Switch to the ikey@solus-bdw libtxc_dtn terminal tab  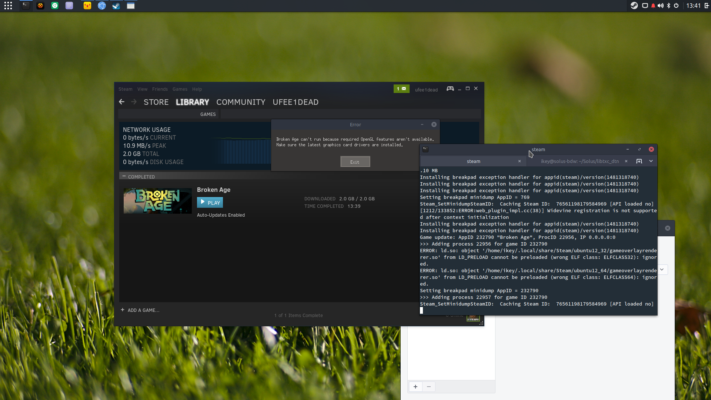pos(580,161)
